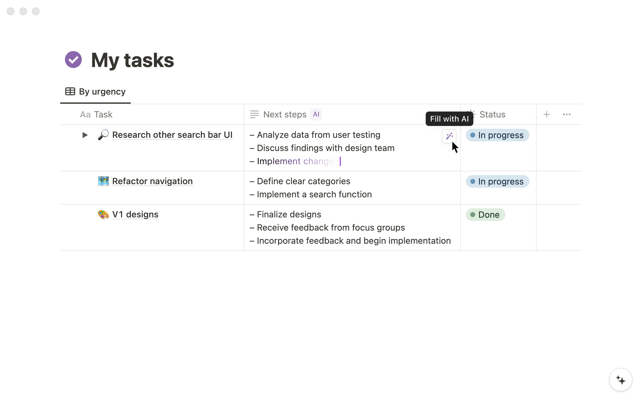Open the Refactor navigation page
The height and width of the screenshot is (401, 642).
[152, 181]
